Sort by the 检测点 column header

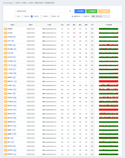(13, 25)
